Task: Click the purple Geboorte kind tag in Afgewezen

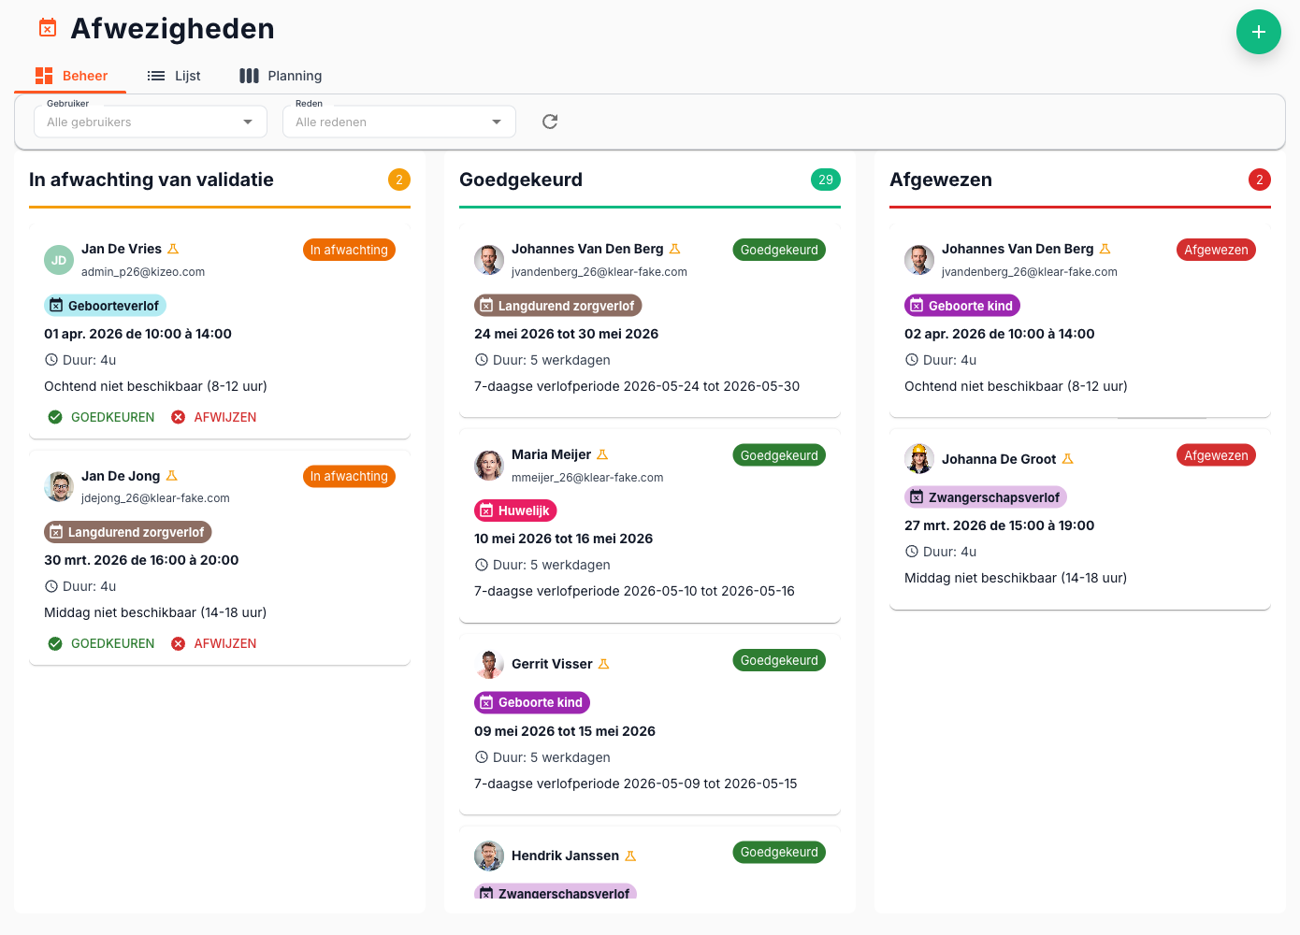Action: [961, 306]
